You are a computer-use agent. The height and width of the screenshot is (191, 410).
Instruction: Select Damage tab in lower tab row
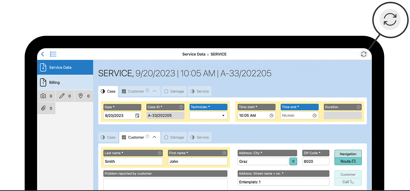coord(174,137)
